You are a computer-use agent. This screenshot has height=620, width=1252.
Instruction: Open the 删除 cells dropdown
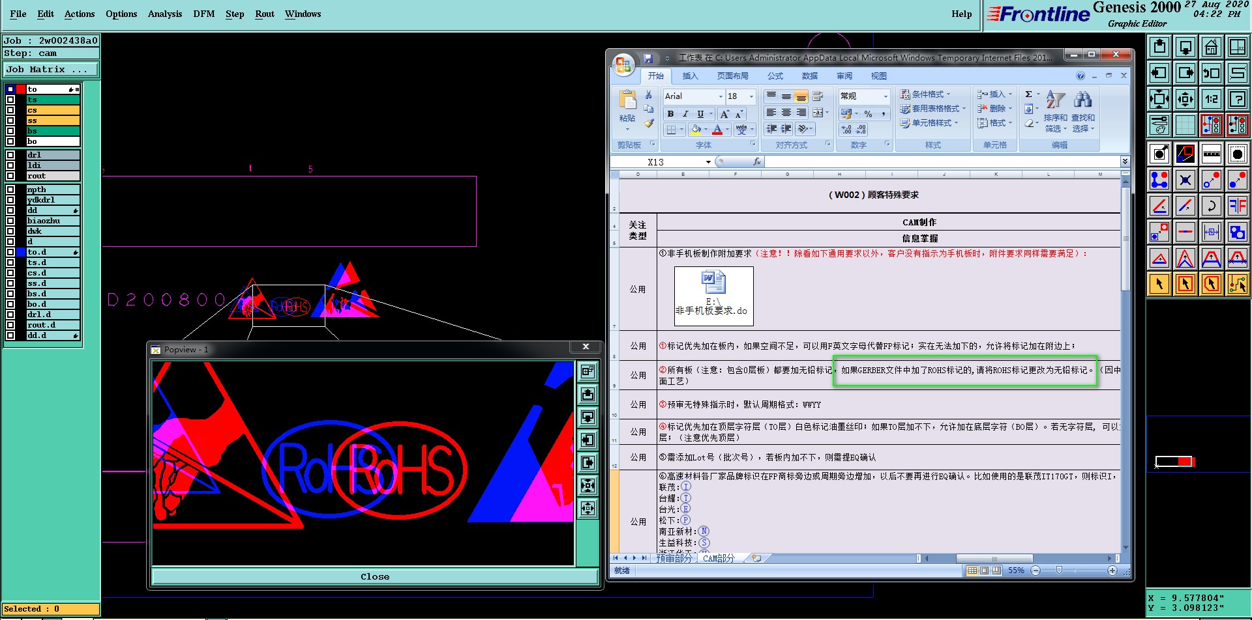point(994,109)
